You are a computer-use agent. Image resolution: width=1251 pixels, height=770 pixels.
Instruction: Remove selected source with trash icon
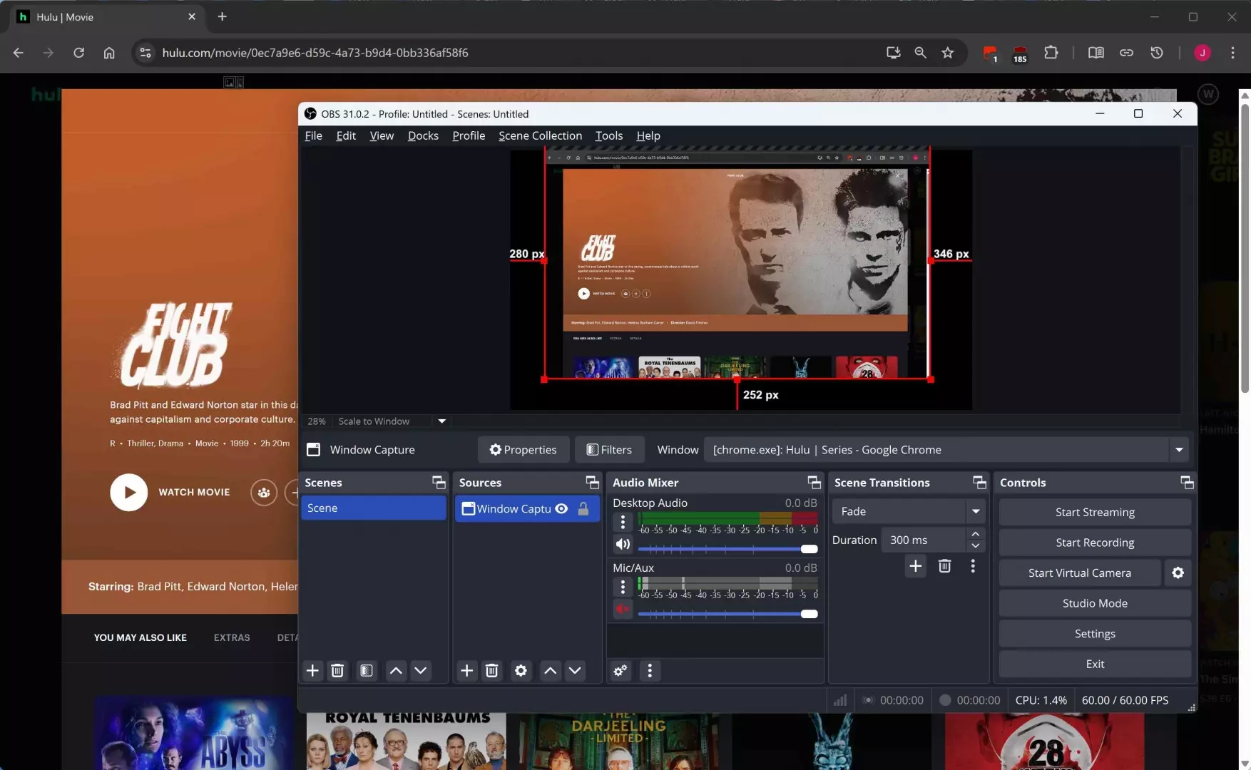tap(491, 670)
